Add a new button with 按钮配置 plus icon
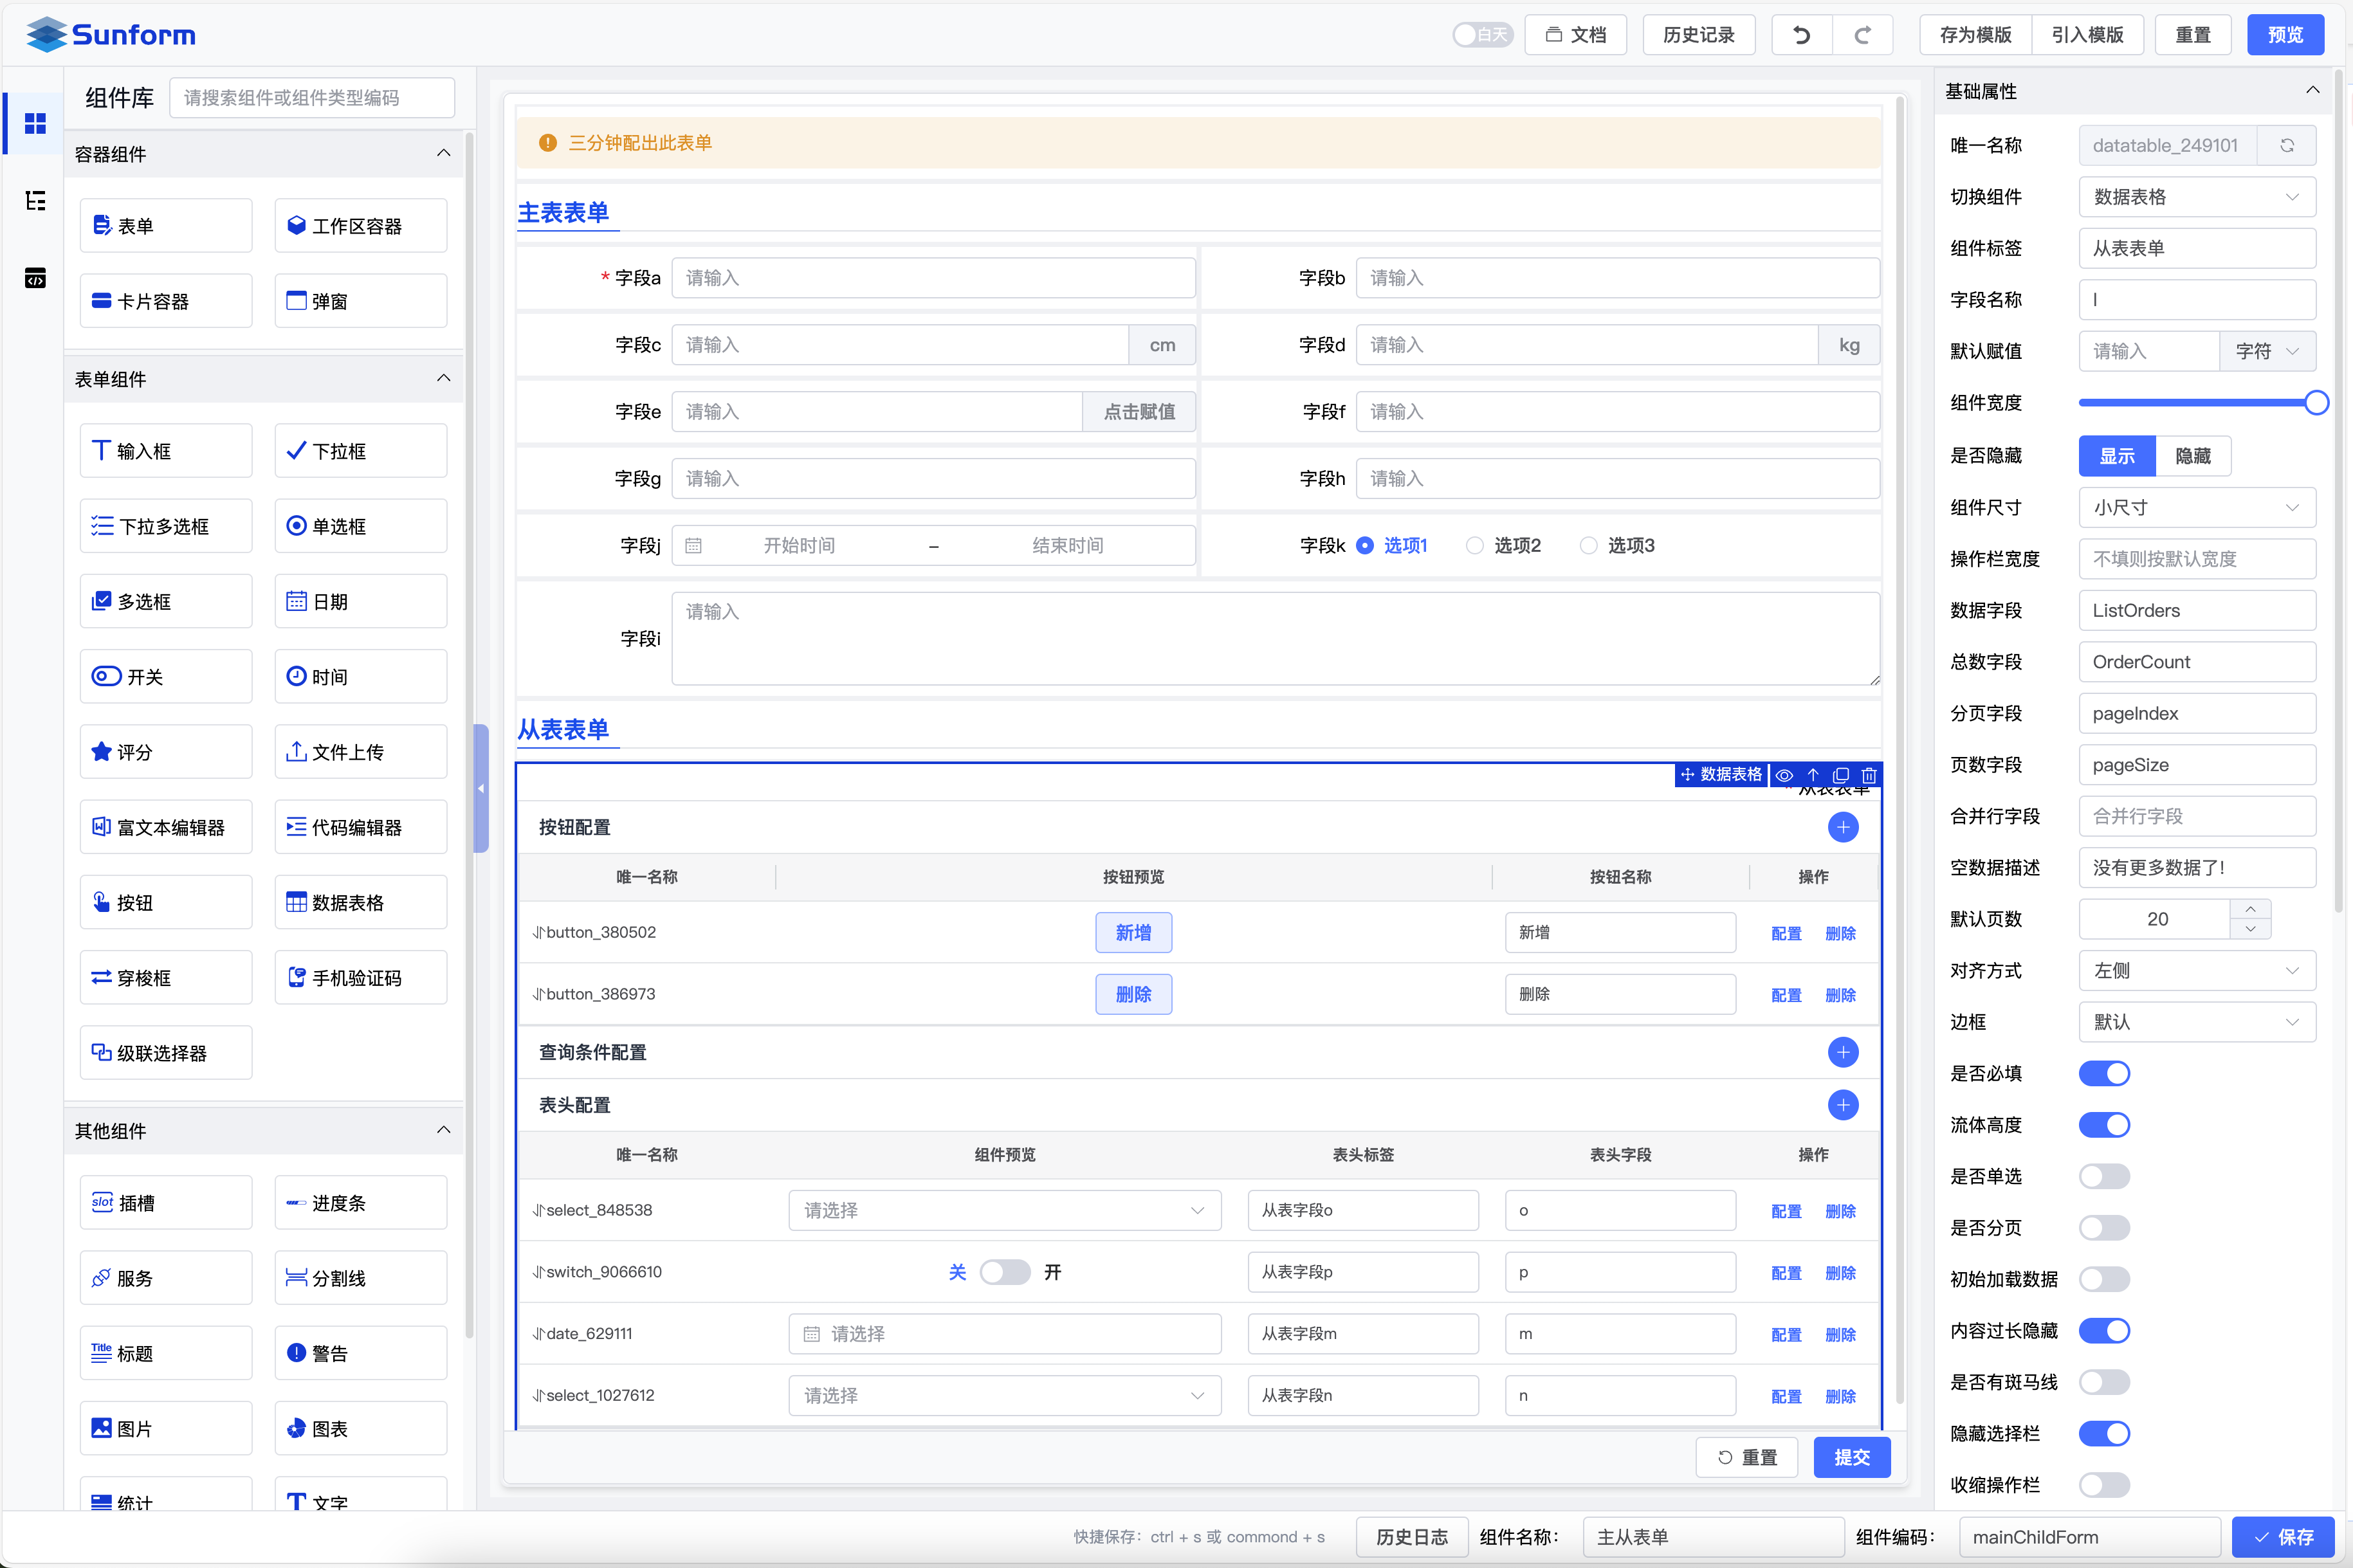This screenshot has width=2353, height=1568. pos(1842,827)
